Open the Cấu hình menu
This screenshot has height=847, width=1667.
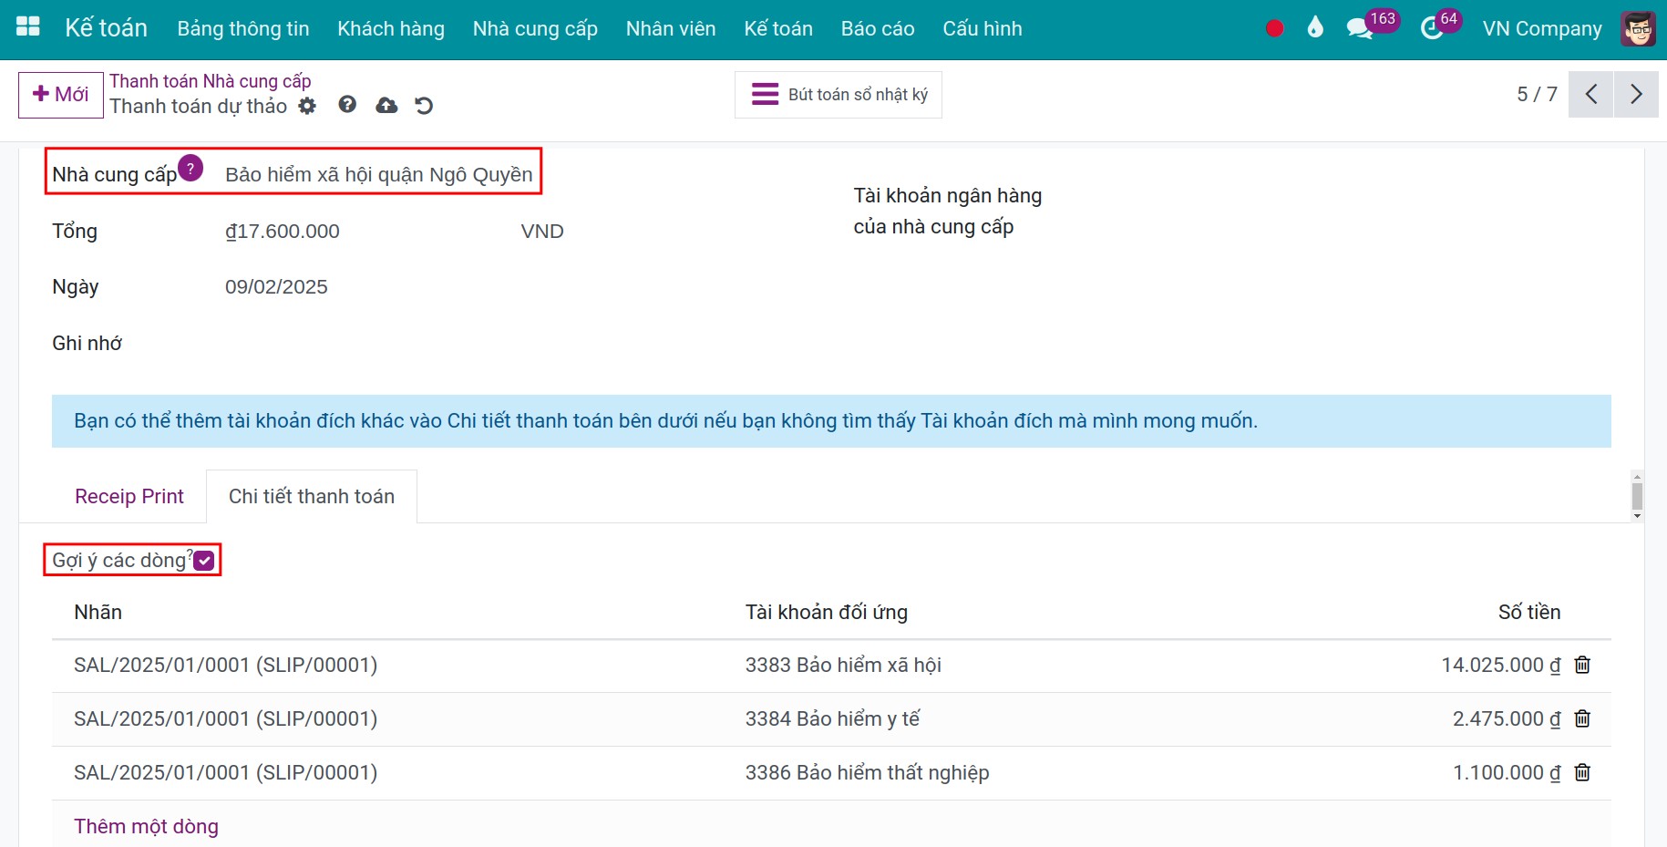tap(983, 28)
